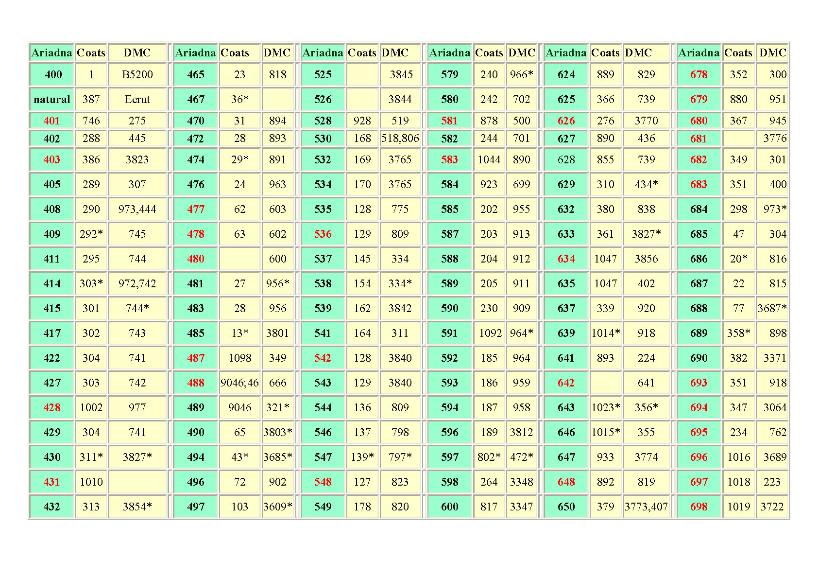Click the "956*" DMC cell
Image resolution: width=818 pixels, height=578 pixels.
[278, 284]
